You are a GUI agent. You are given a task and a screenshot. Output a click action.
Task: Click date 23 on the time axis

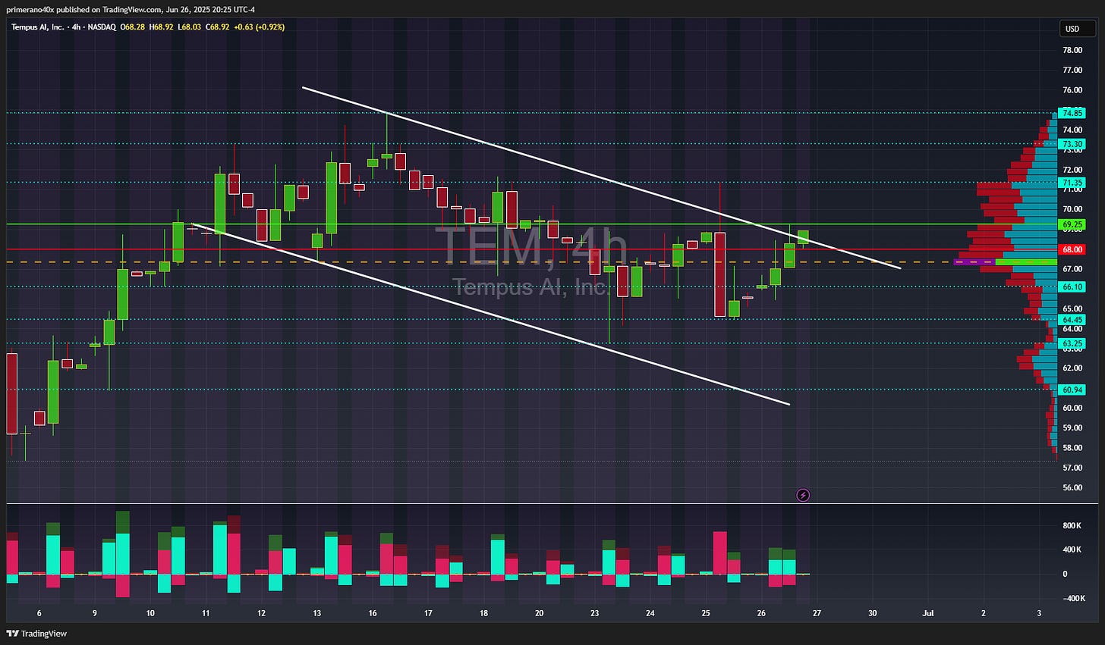click(594, 612)
